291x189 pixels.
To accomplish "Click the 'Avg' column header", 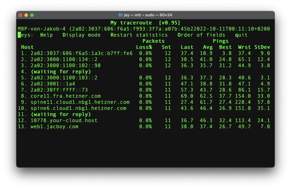I will 208,47.
